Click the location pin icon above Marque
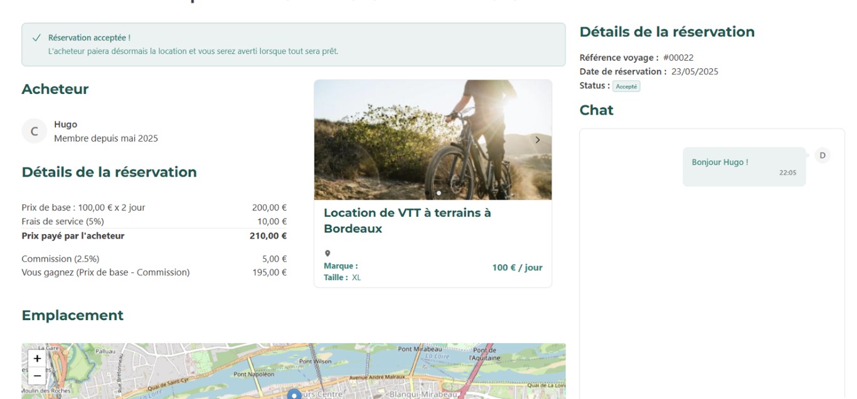Image resolution: width=857 pixels, height=399 pixels. tap(327, 254)
